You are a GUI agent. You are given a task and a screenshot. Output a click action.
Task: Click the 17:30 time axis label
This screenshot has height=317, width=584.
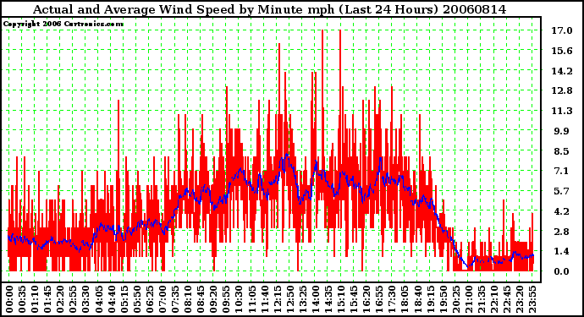pos(391,299)
